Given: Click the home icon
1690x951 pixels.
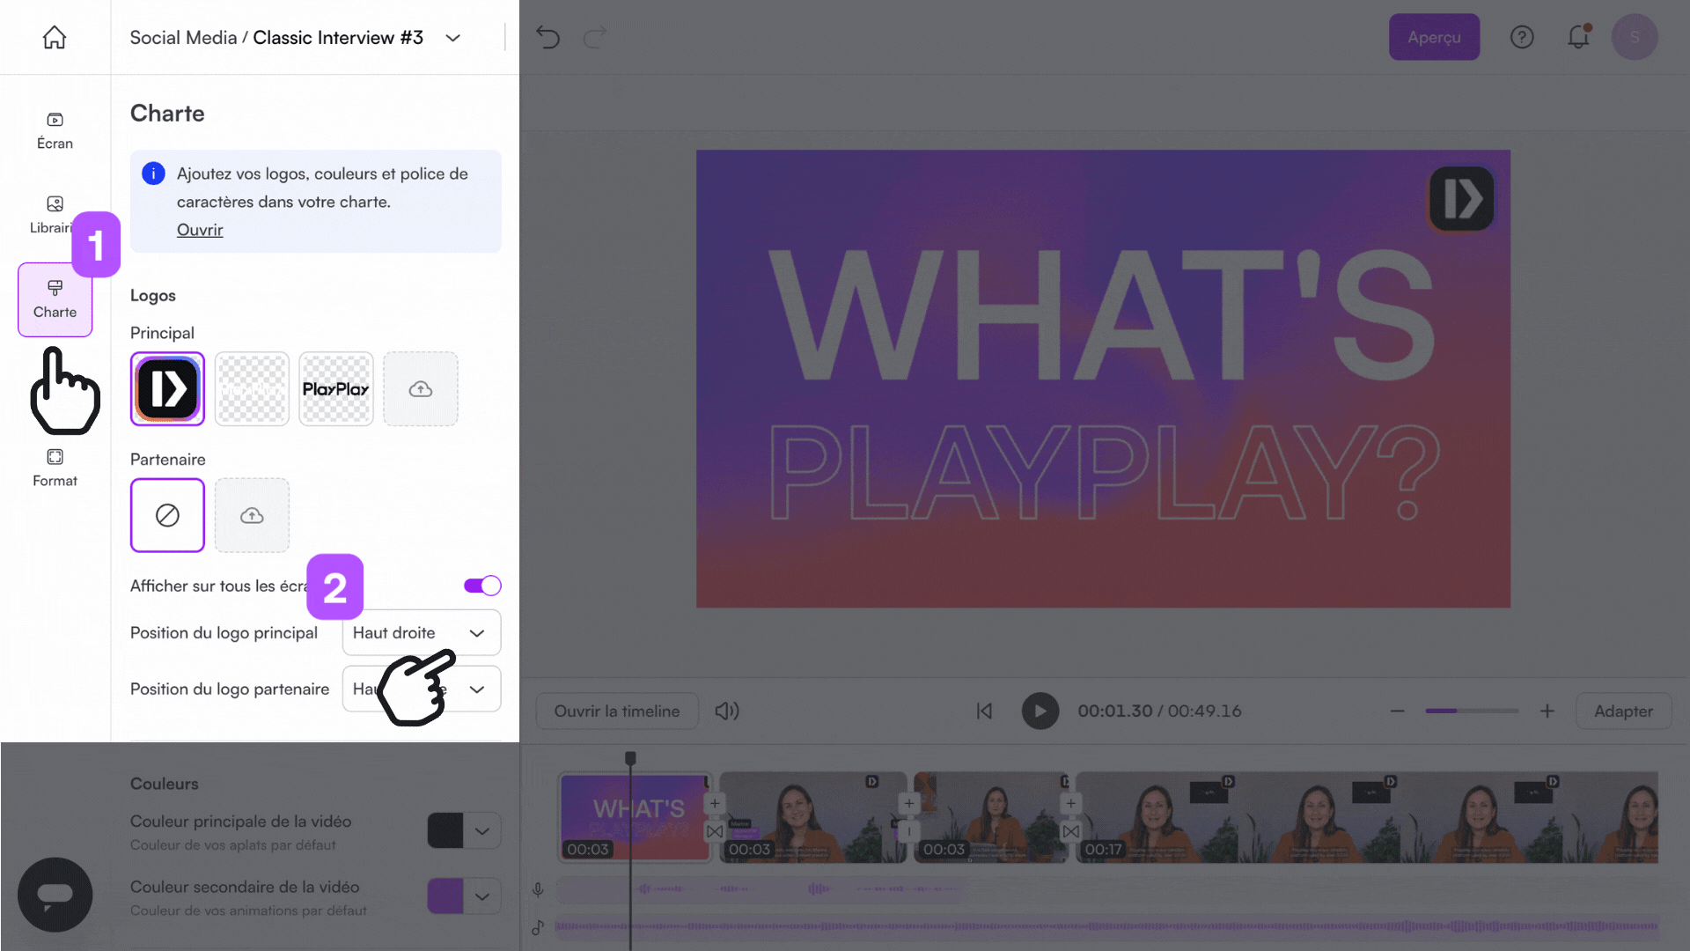Looking at the screenshot, I should click(x=55, y=37).
